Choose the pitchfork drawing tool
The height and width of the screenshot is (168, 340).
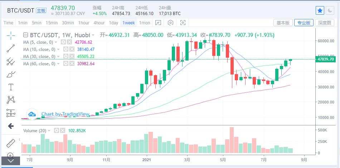(11, 61)
